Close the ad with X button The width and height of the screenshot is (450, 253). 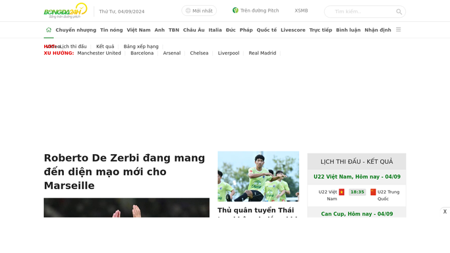(x=445, y=211)
